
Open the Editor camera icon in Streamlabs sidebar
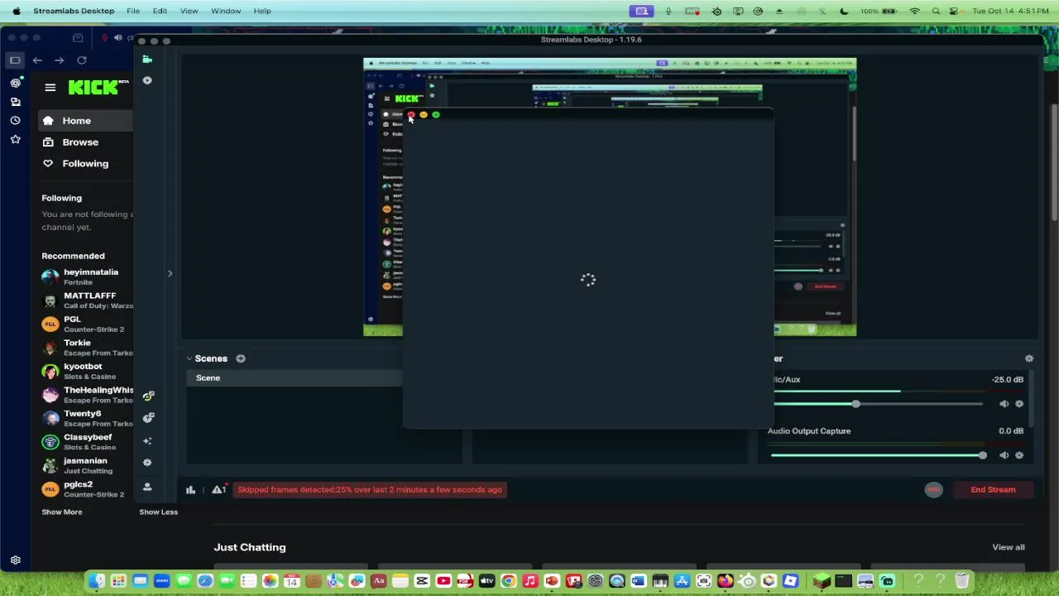coord(147,60)
